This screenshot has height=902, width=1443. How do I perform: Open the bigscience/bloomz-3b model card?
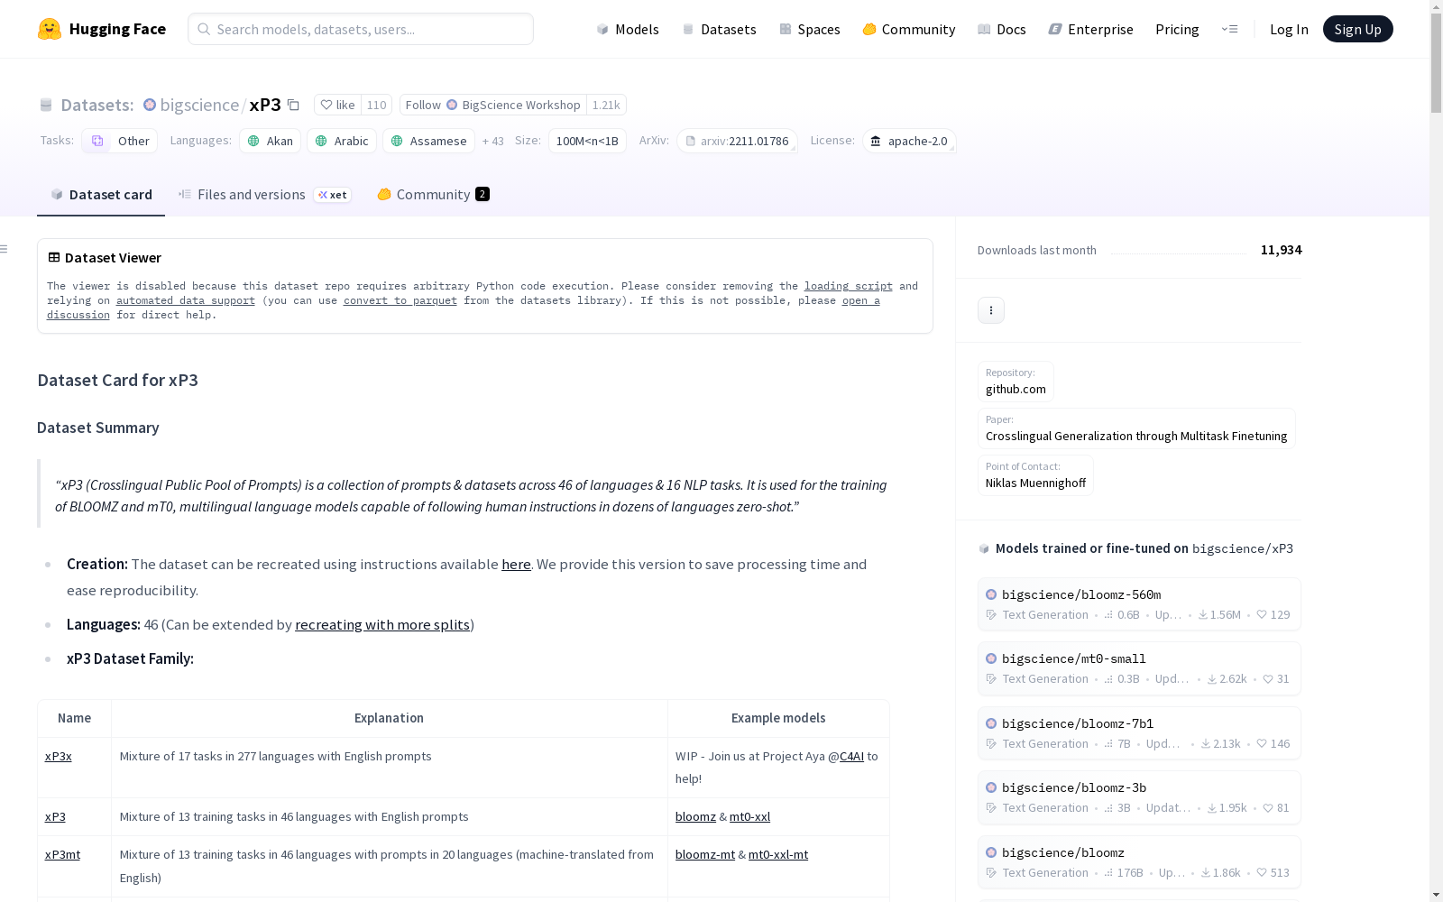[1139, 797]
